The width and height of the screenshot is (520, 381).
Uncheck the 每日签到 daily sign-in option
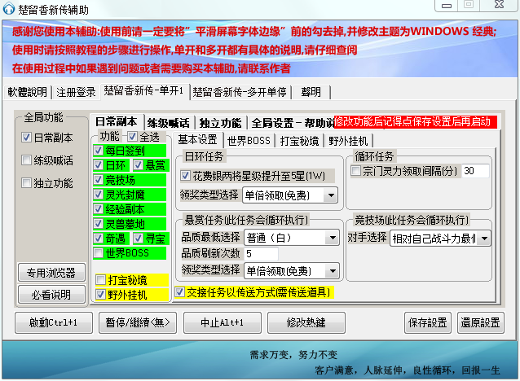tap(99, 151)
